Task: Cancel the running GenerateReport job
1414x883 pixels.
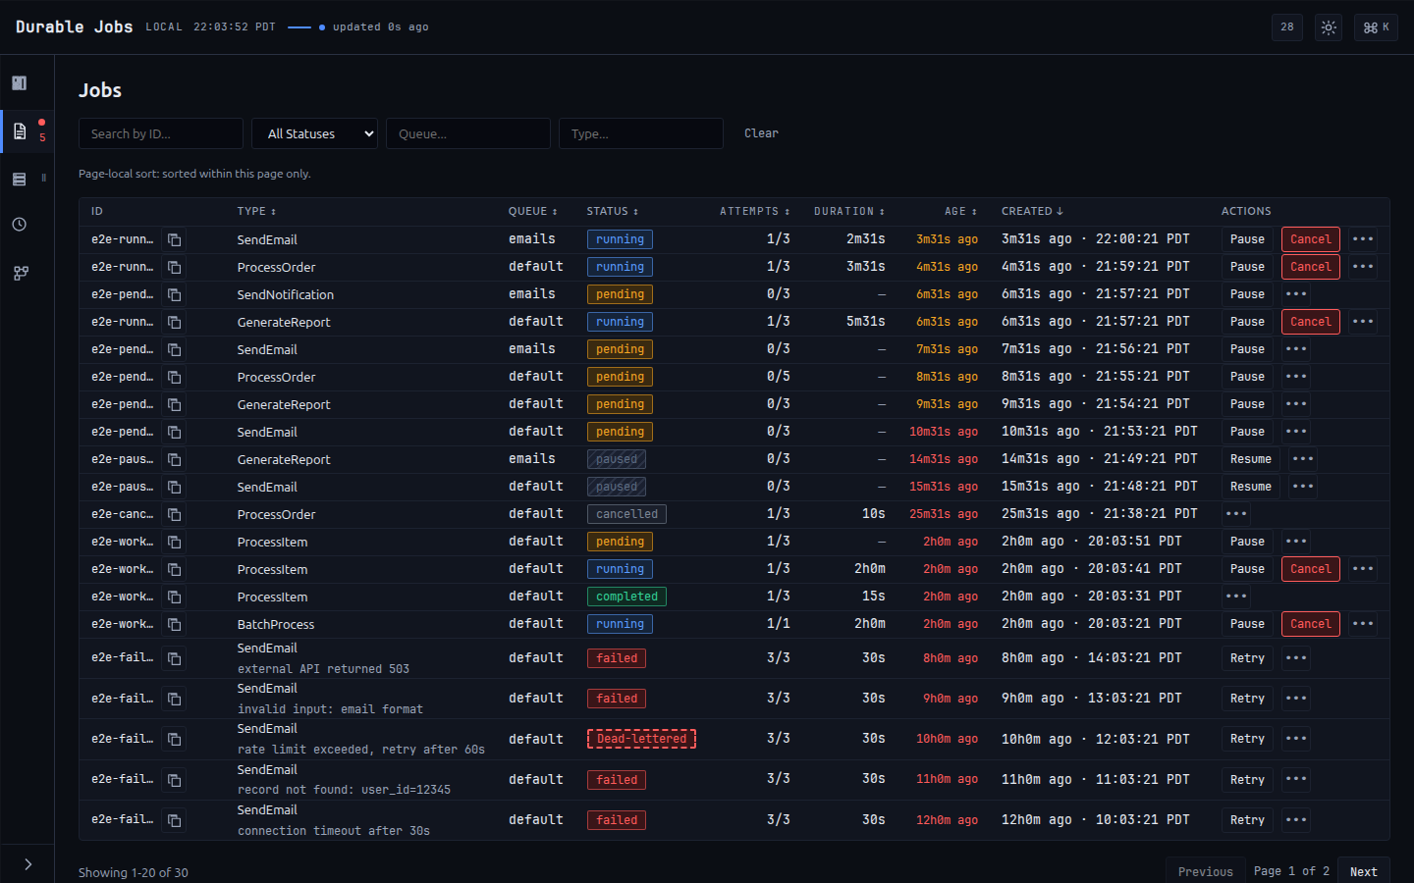Action: point(1311,322)
